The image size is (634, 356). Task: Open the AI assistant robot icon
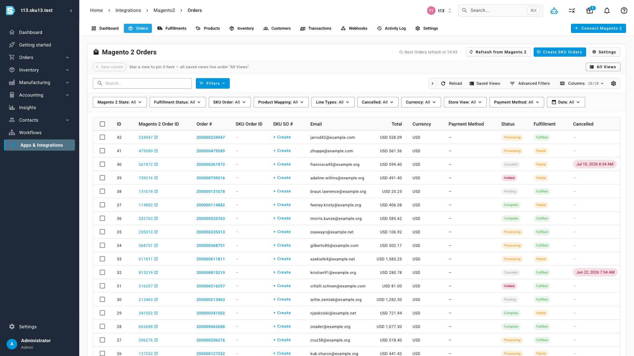click(x=554, y=11)
